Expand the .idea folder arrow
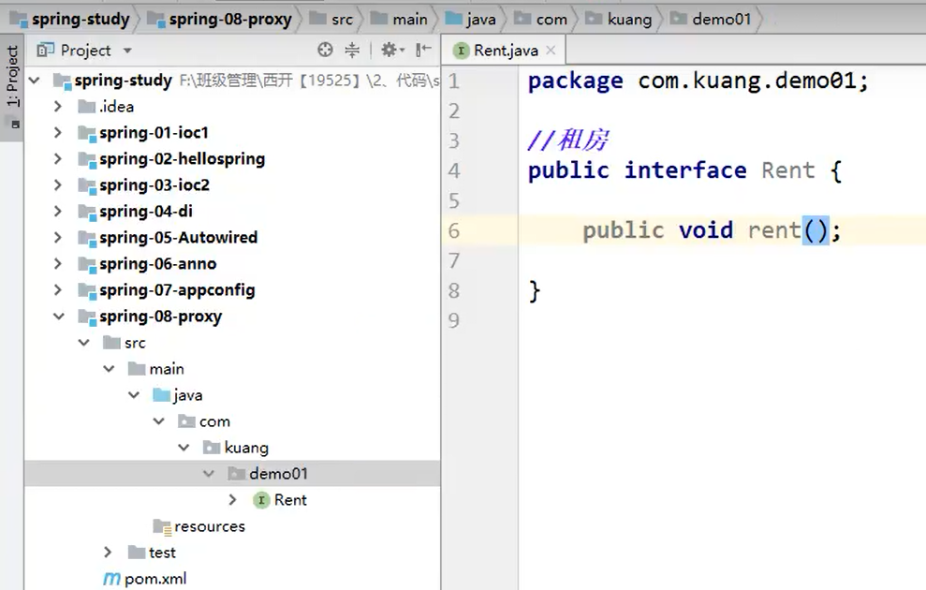 pyautogui.click(x=58, y=107)
